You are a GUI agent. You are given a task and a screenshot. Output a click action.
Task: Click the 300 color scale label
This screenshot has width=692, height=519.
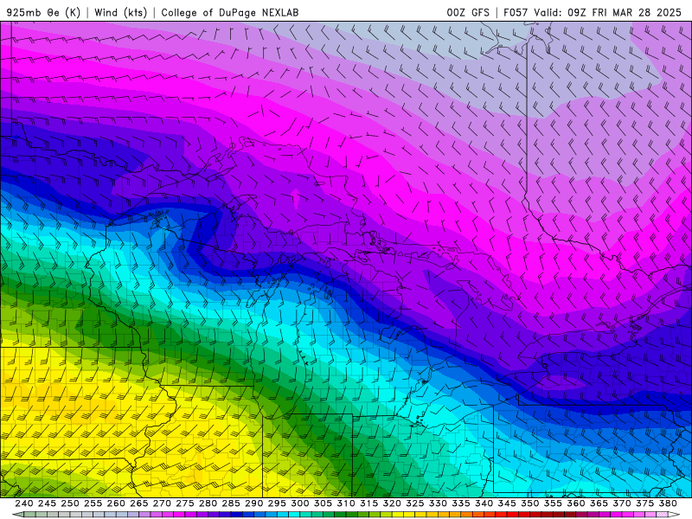point(299,503)
